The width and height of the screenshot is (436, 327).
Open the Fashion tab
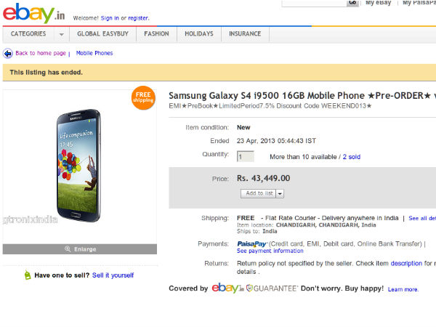coord(156,34)
